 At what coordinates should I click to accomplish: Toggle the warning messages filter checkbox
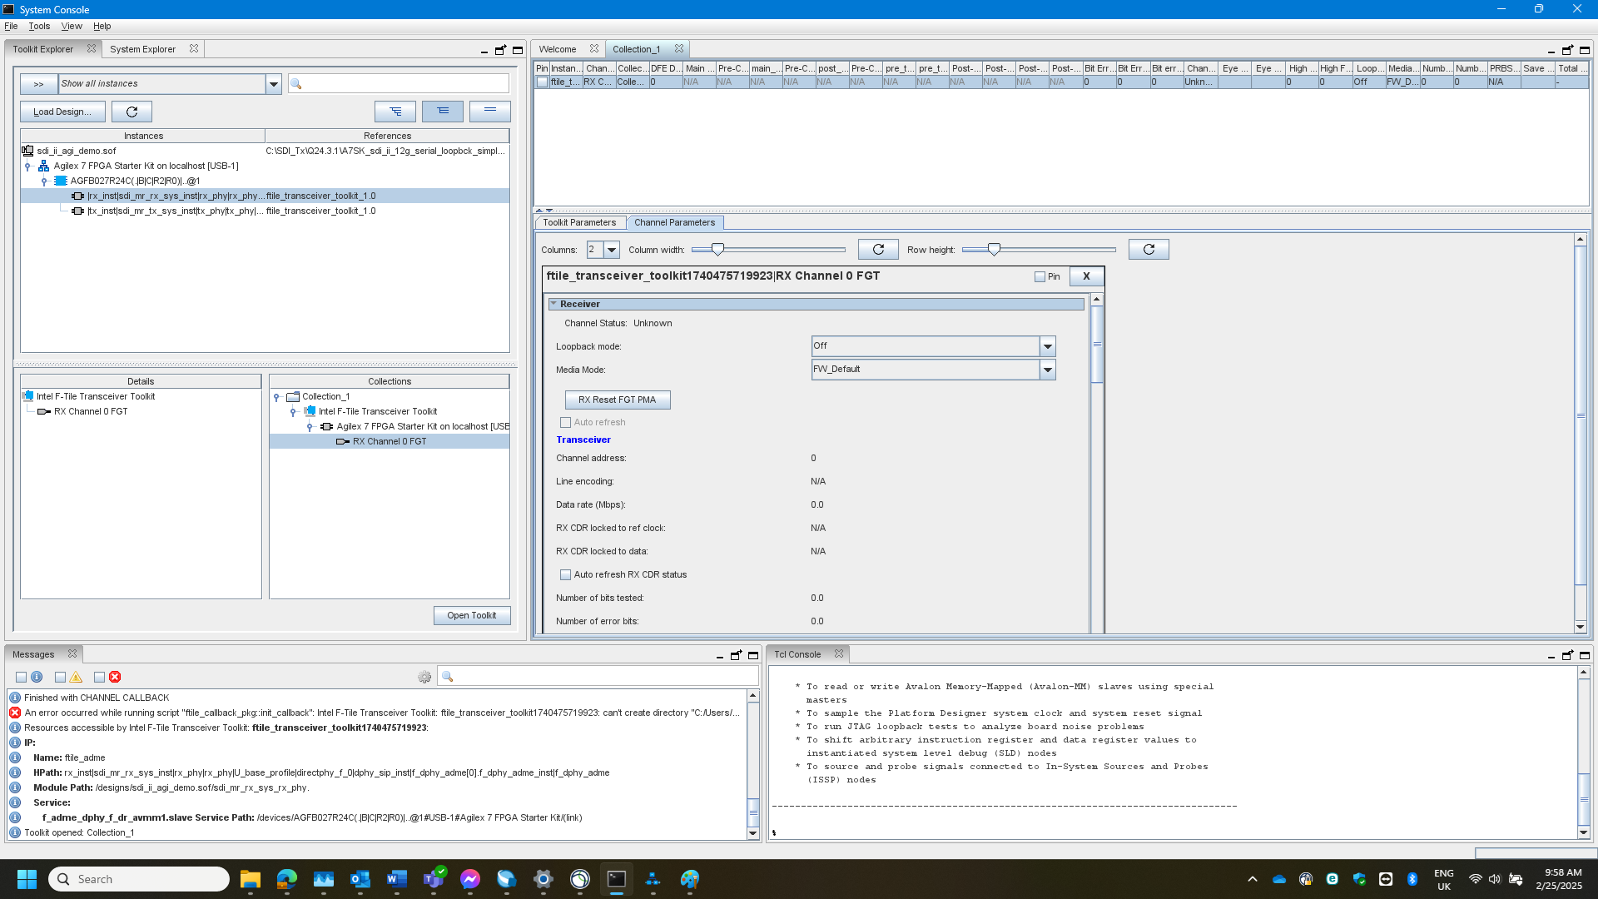[60, 678]
